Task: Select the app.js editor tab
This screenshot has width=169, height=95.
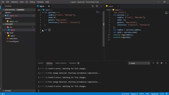Action: pos(111,6)
